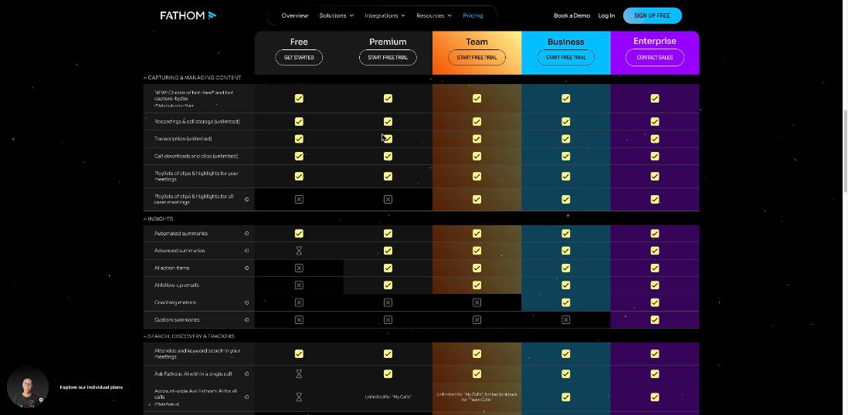Screen dimensions: 848x415
Task: Open info icon for Coaching metrics
Action: [x=246, y=302]
